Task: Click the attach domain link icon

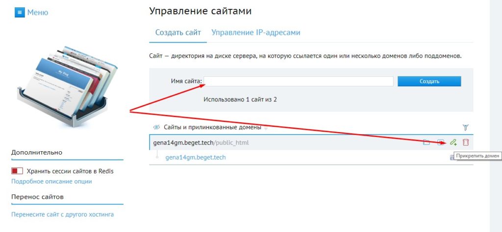Action: (453, 142)
